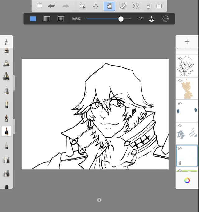Image resolution: width=199 pixels, height=212 pixels.
Task: Select the wide black-gold marker brush
Action: point(6,76)
